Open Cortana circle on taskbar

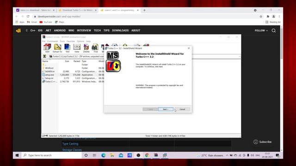(x=86, y=155)
